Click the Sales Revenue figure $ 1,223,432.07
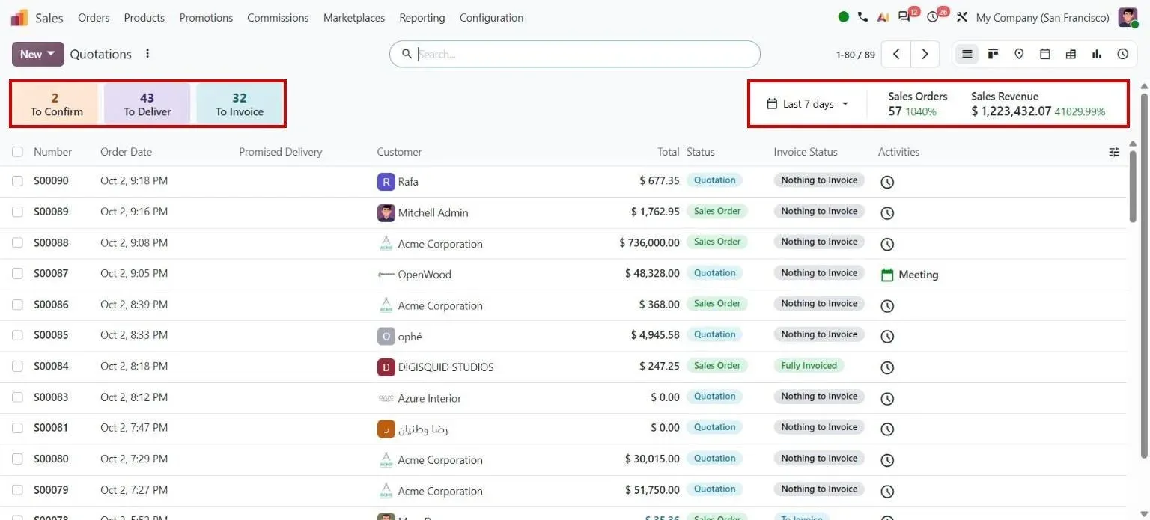1150x520 pixels. pos(1011,111)
